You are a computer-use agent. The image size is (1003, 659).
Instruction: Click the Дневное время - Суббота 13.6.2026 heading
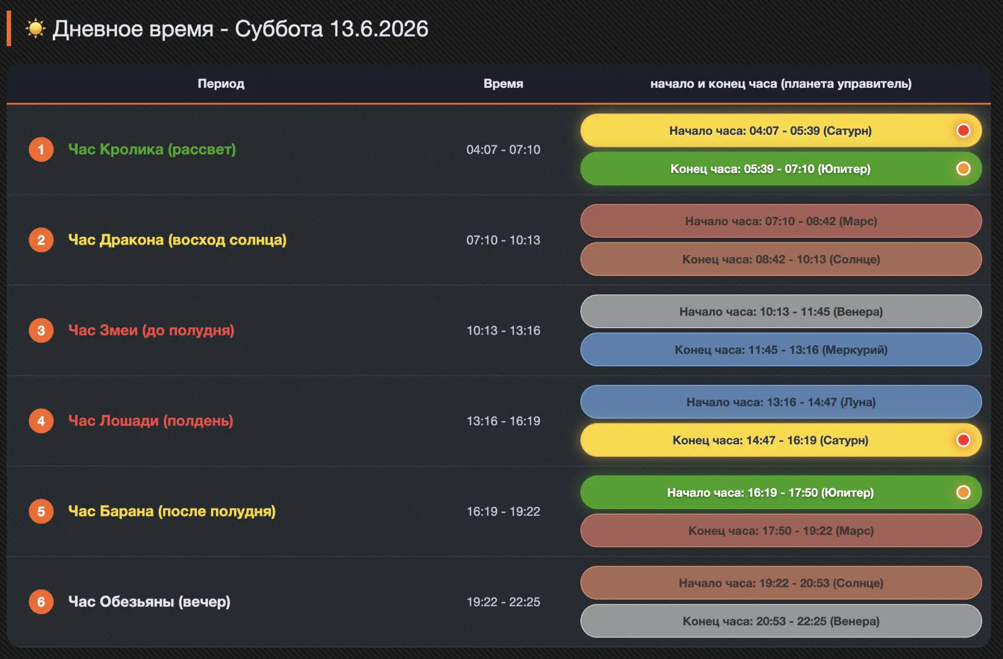[x=240, y=29]
